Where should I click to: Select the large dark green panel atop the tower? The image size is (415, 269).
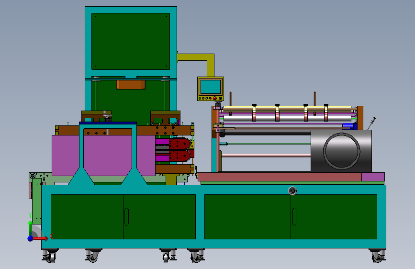click(x=131, y=41)
